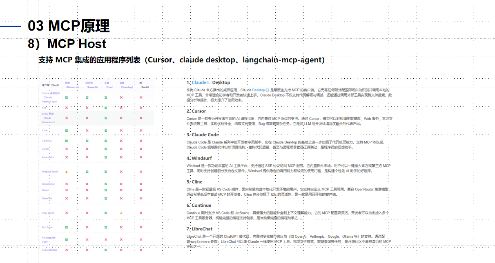Click the Firebase Genkit Resources warning triangle

pos(67,172)
